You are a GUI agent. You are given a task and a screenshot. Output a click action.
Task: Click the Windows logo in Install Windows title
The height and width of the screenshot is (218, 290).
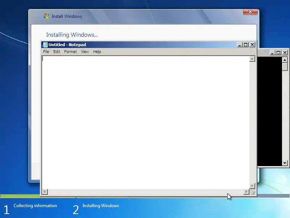pyautogui.click(x=46, y=16)
